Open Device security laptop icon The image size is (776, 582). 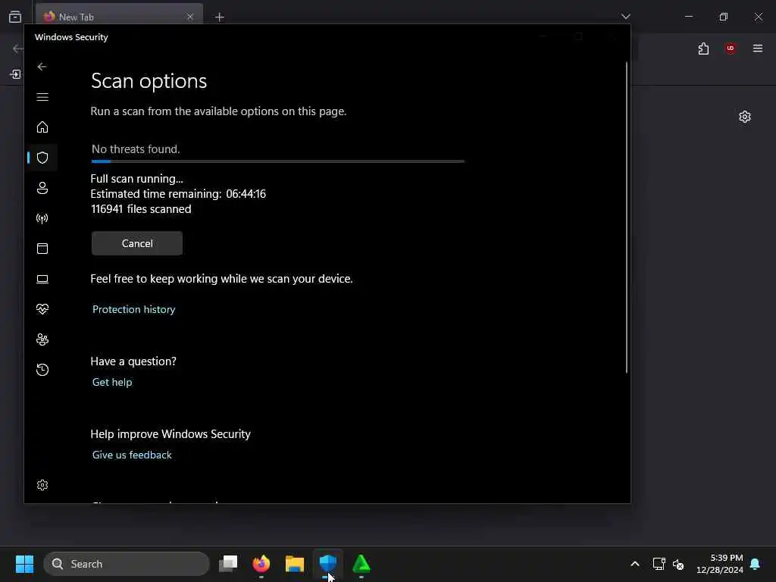[42, 279]
